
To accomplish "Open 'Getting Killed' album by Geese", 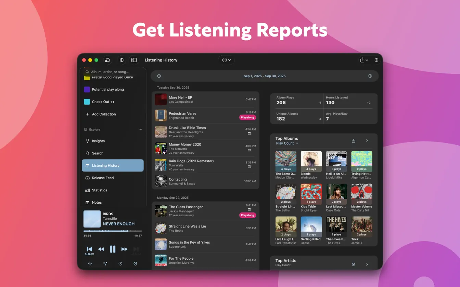I will 311,231.
